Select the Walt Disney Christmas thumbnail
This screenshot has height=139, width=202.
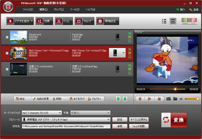(19, 53)
